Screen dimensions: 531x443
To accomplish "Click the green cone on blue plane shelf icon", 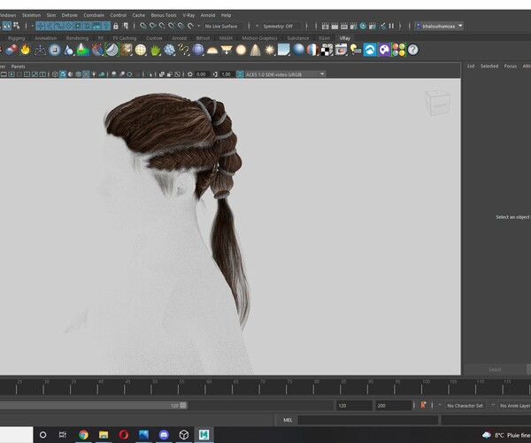I will click(x=83, y=51).
